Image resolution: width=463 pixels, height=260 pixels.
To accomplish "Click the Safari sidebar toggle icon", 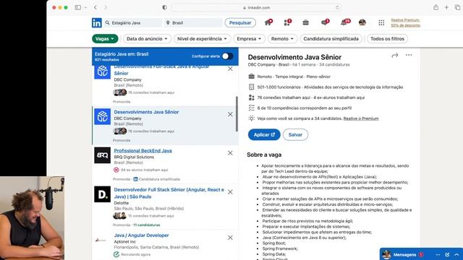I will [78, 7].
